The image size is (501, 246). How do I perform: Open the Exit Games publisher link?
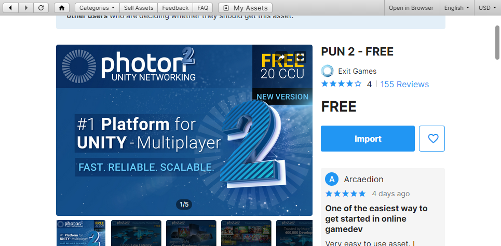[357, 71]
